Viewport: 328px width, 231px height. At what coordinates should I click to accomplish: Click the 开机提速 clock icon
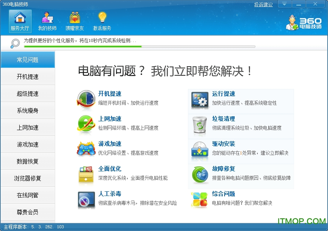[x=86, y=99]
